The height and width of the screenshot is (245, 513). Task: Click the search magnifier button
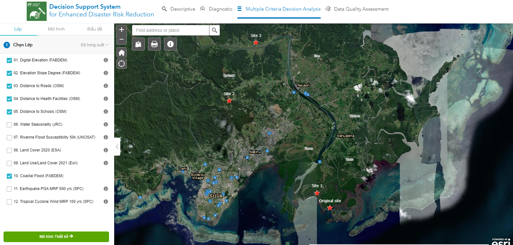pos(215,30)
